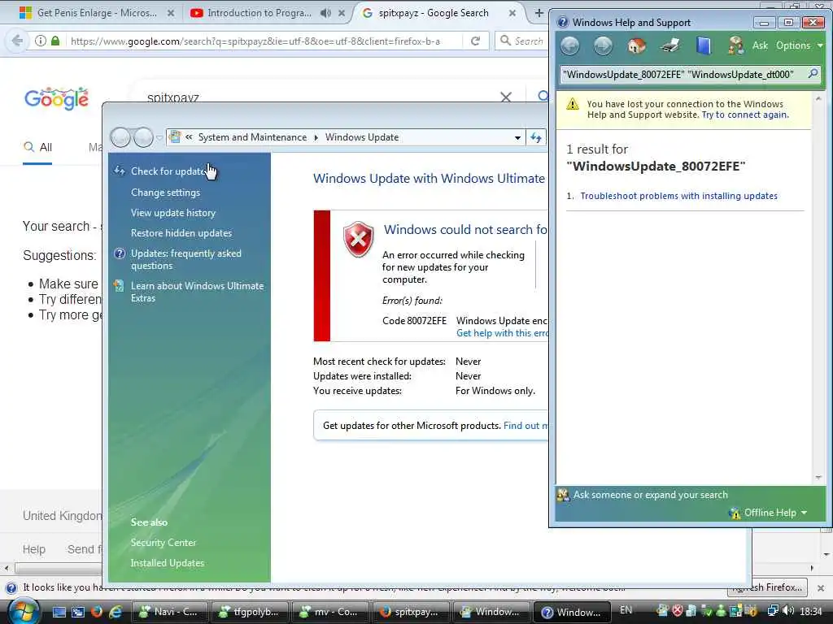Launch Firefox from quick launch
833x624 pixels.
coord(96,612)
